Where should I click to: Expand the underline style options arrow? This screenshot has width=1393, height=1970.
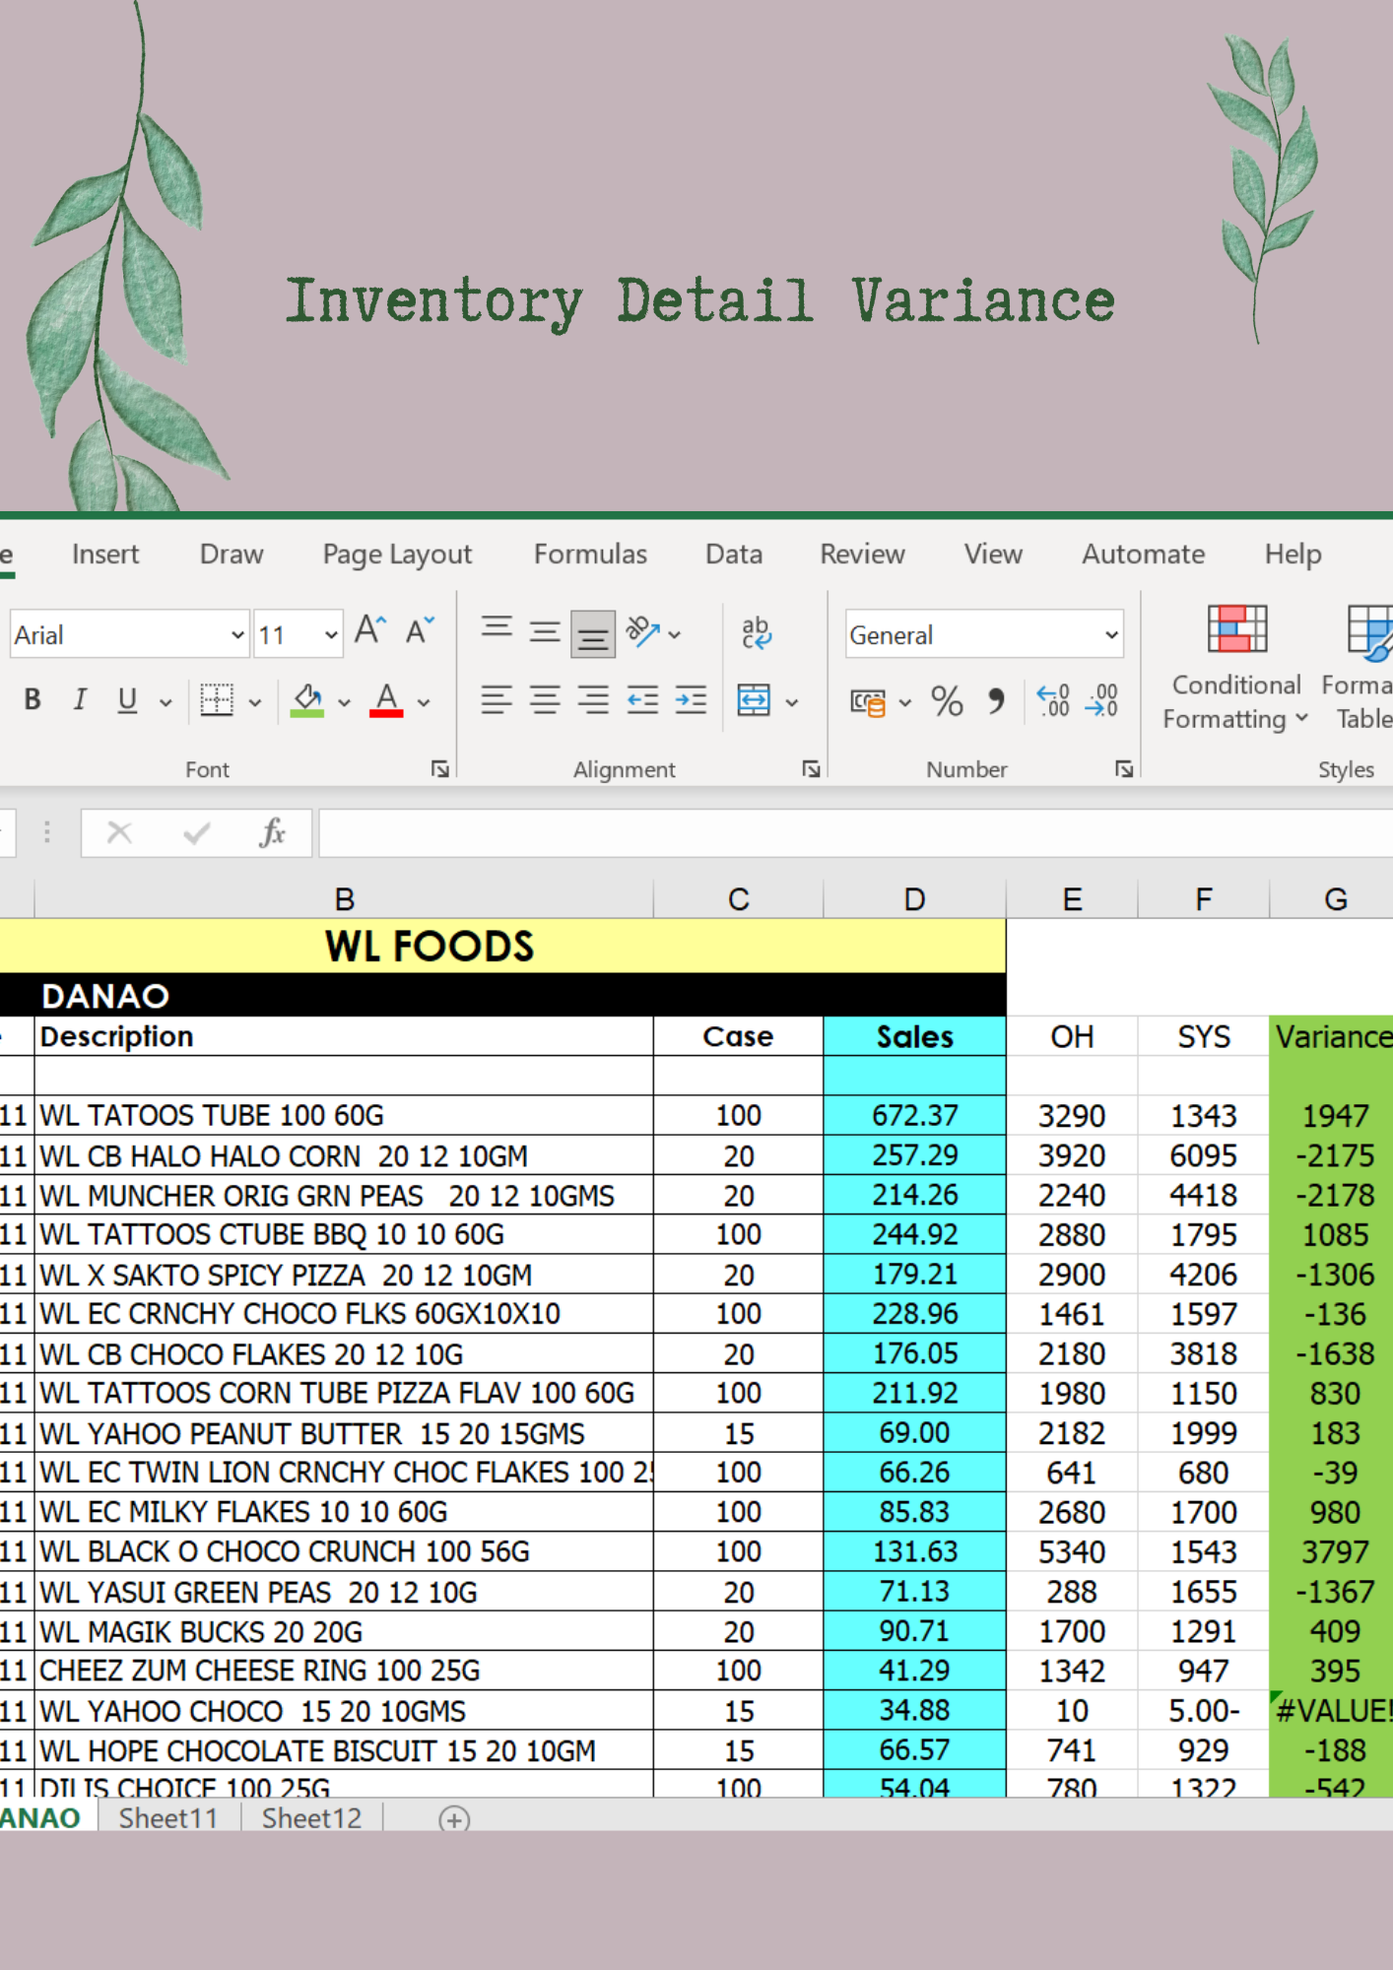click(166, 703)
